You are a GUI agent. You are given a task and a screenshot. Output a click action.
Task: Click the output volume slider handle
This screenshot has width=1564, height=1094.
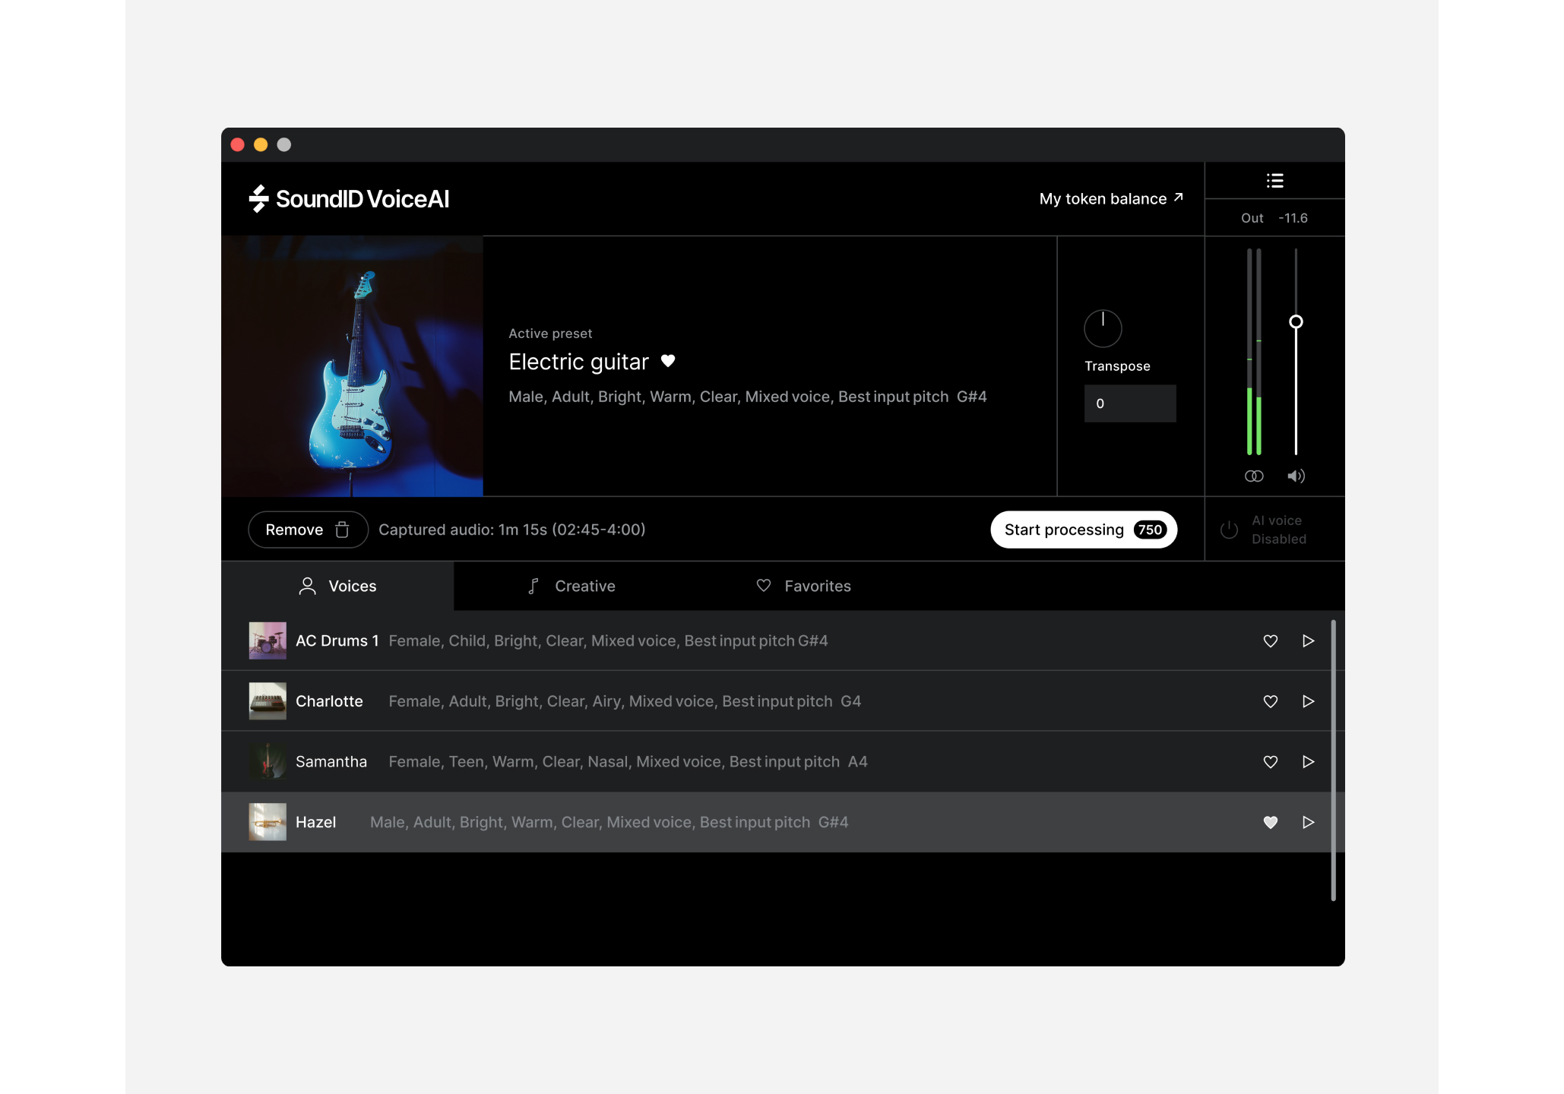(1296, 321)
